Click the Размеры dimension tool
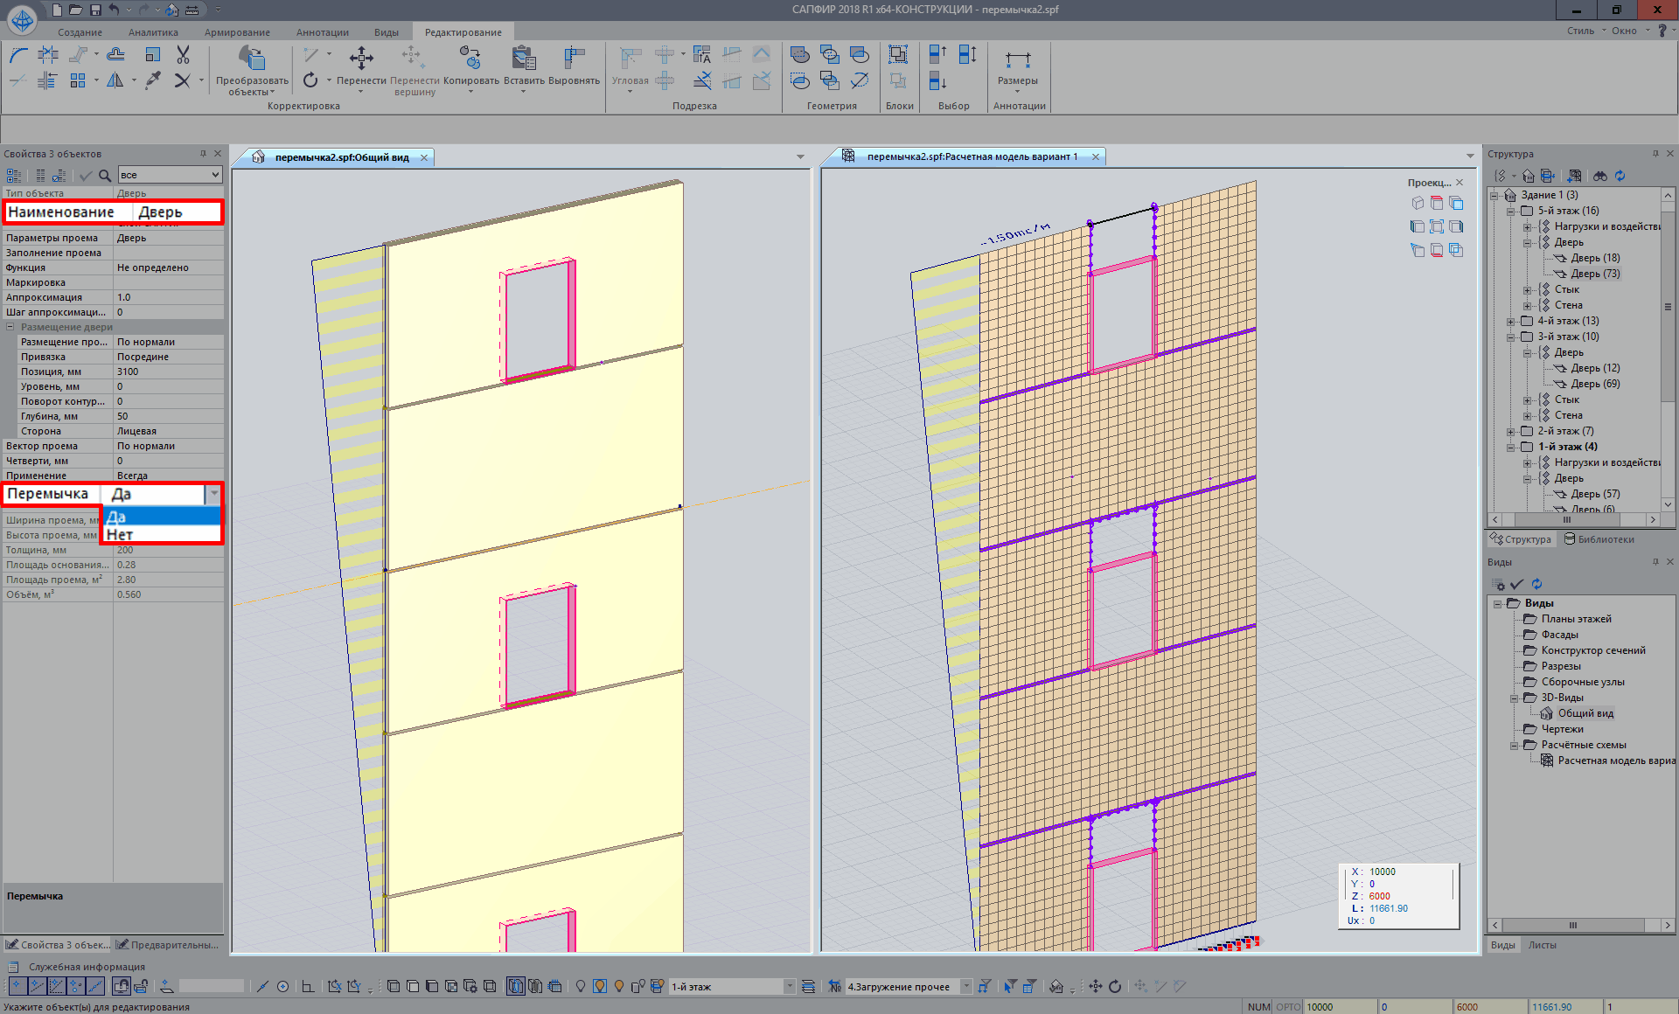This screenshot has width=1679, height=1014. 1017,60
